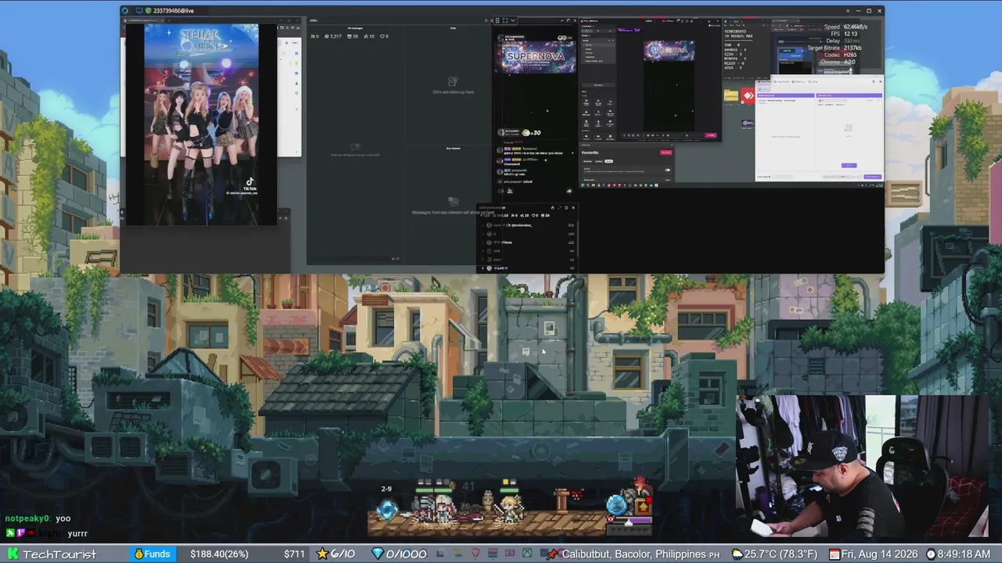Click the Kick logo beside TechTourist

pos(12,554)
